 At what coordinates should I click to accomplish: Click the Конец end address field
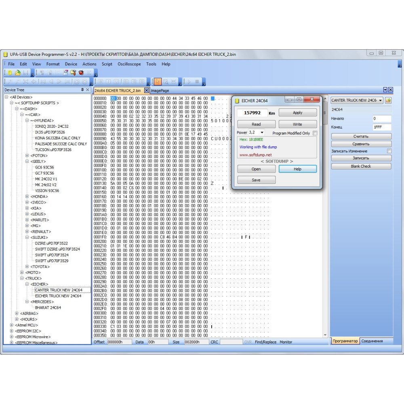pyautogui.click(x=382, y=127)
